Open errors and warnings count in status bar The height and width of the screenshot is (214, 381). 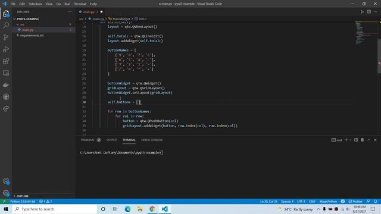(x=45, y=202)
